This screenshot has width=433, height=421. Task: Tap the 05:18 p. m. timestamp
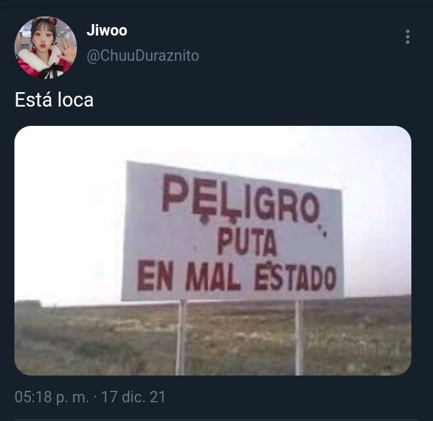[x=52, y=397]
